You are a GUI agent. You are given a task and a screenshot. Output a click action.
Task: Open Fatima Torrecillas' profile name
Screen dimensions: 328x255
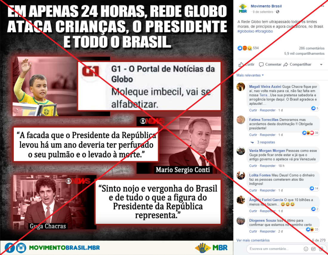[264, 120]
